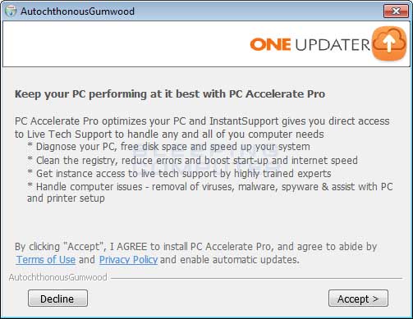Click the orange ONE logo word
413x319 pixels.
point(270,44)
